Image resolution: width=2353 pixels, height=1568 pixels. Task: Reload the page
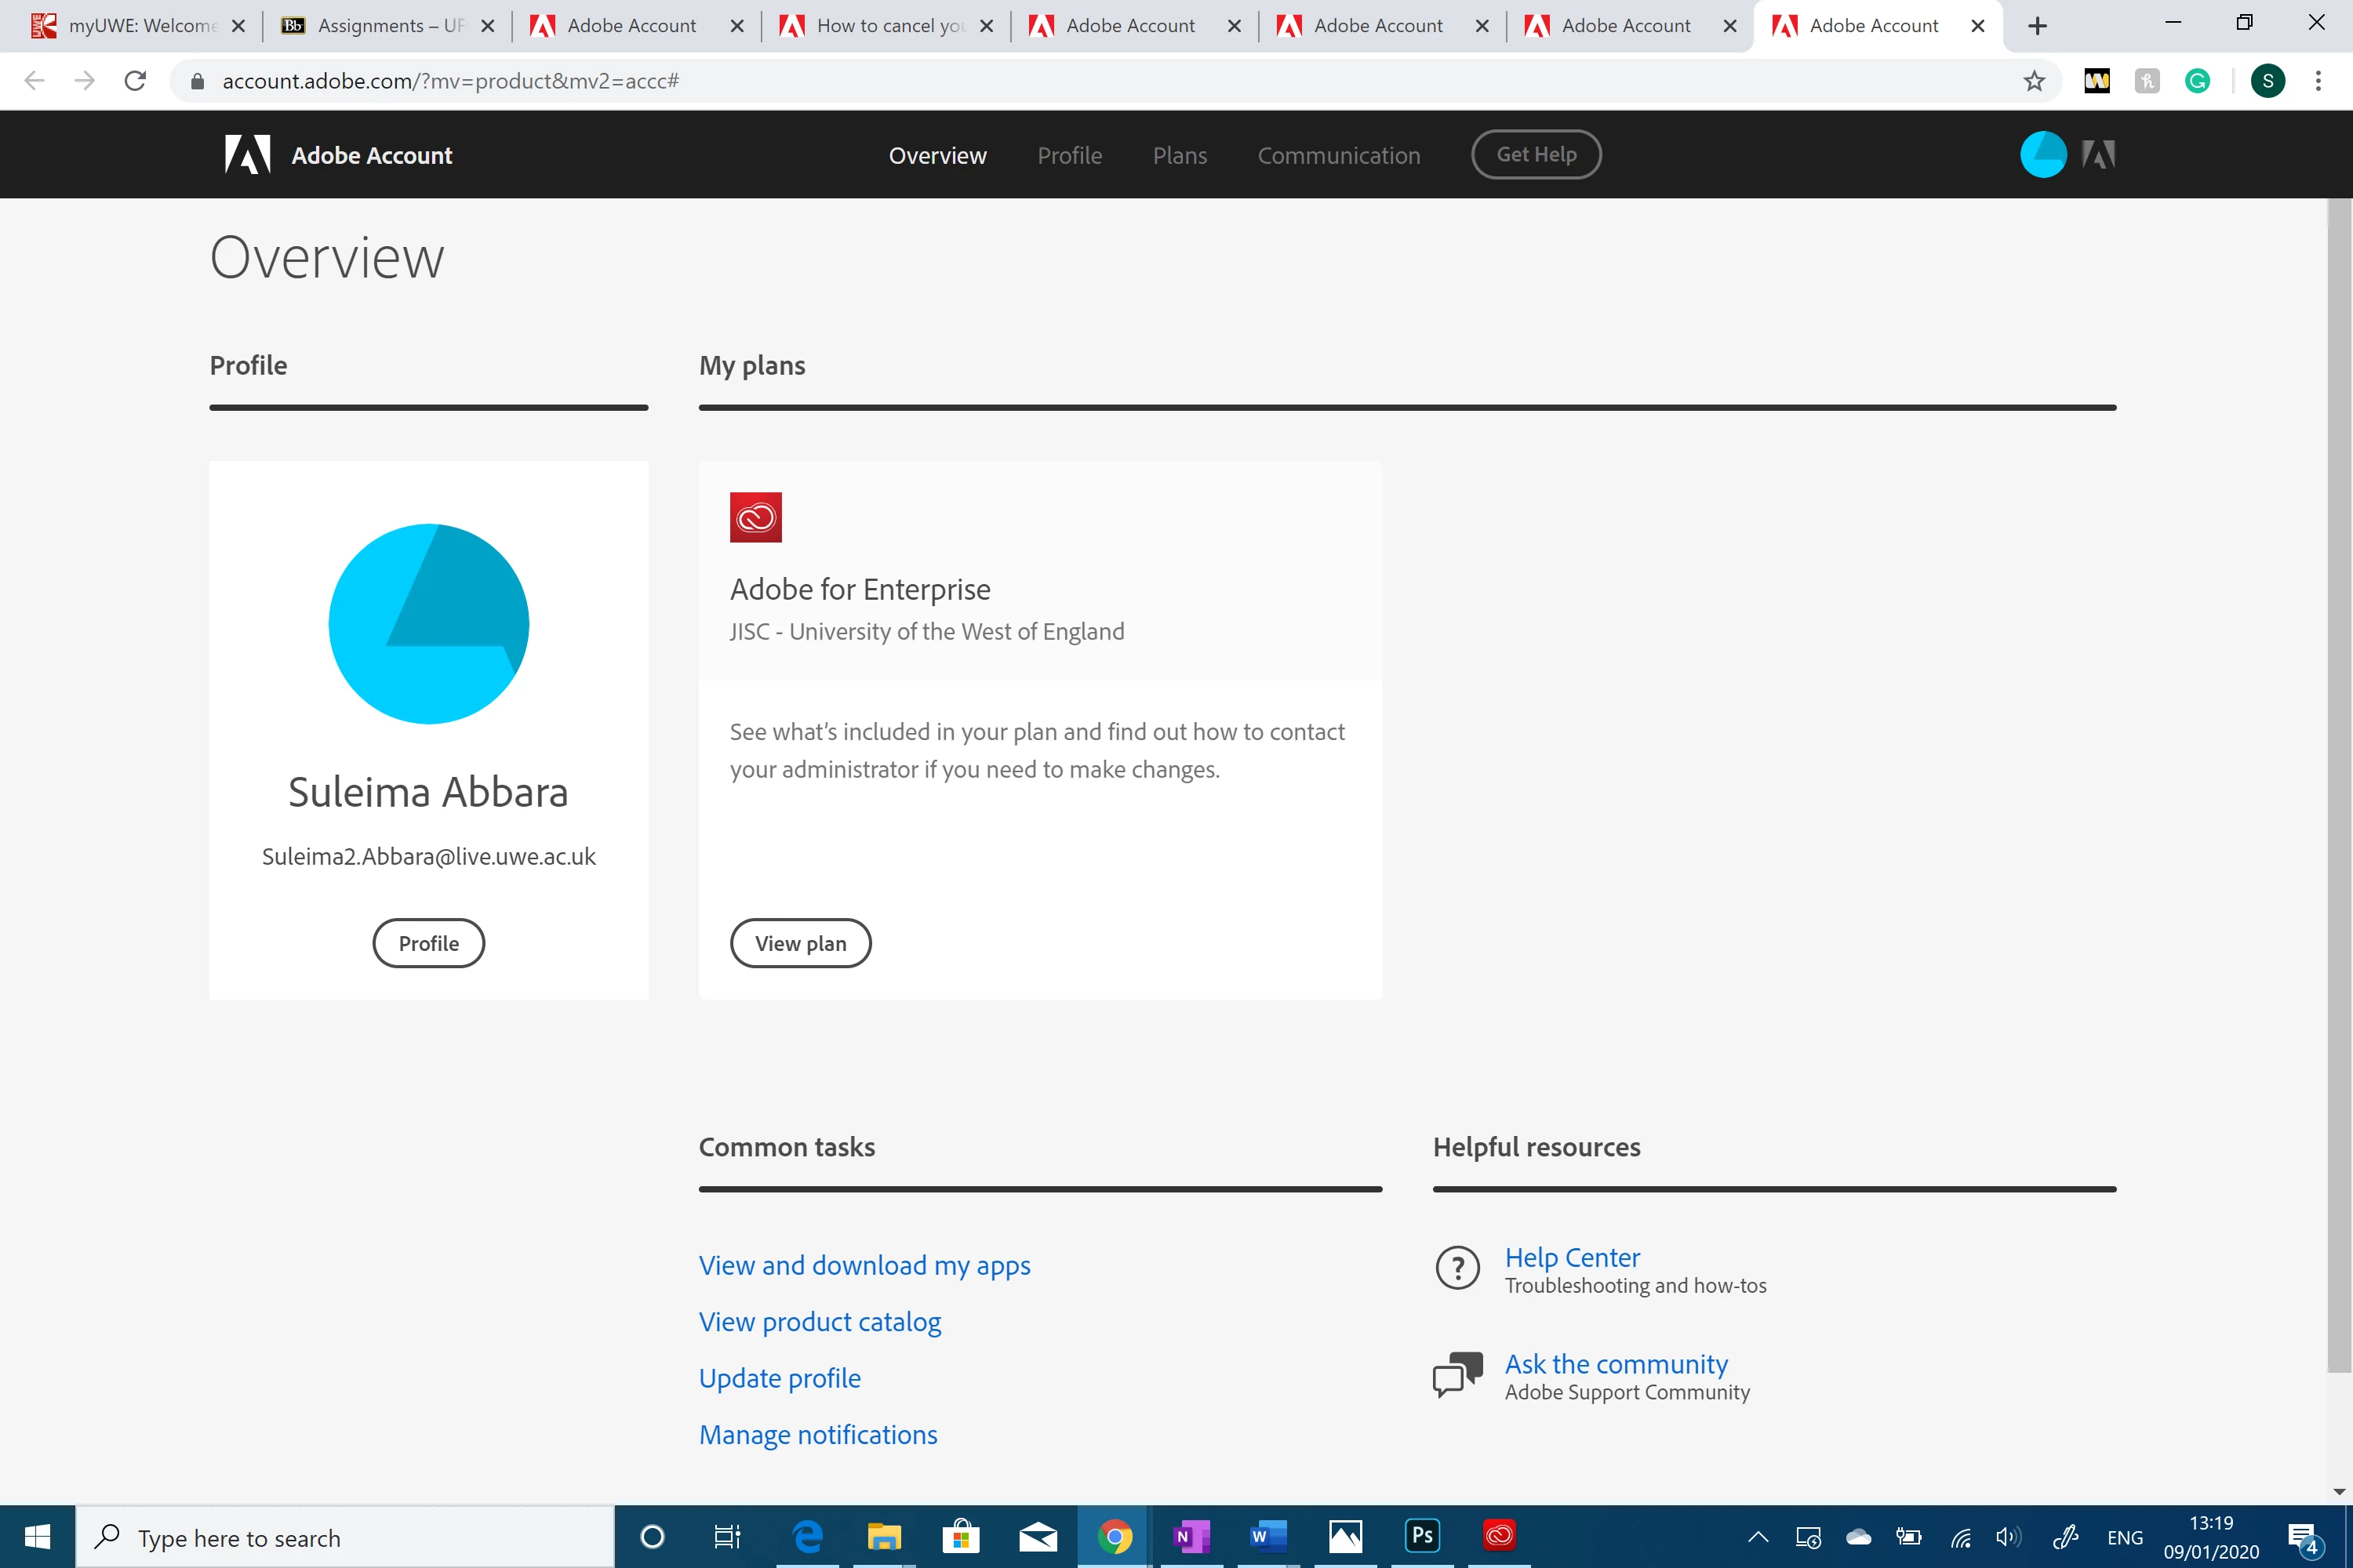coord(135,81)
